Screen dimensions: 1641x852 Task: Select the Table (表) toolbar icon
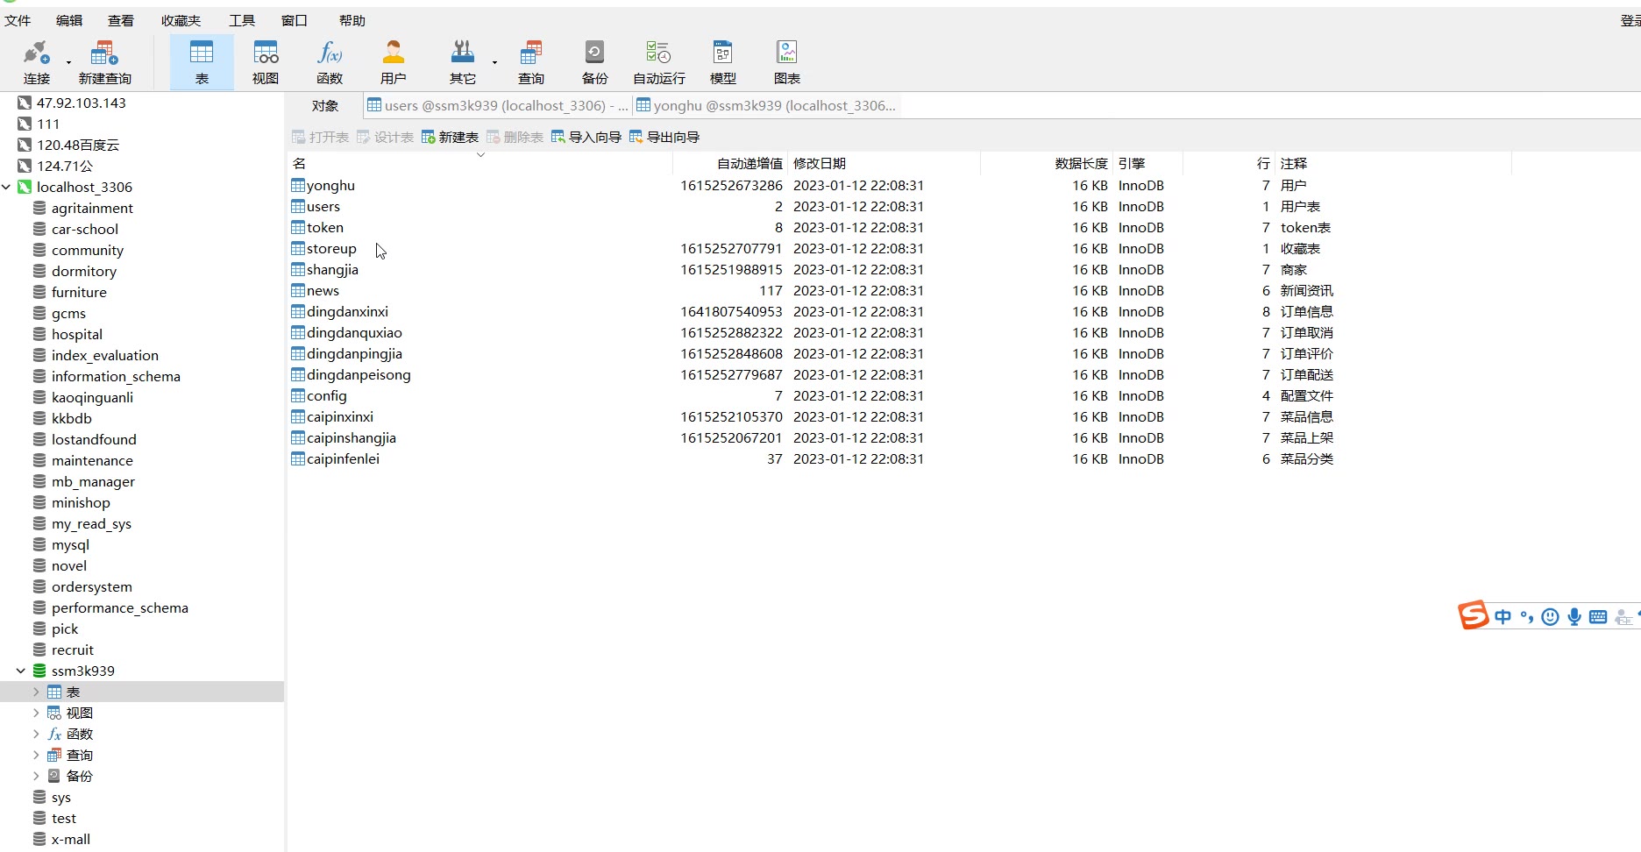click(x=202, y=53)
